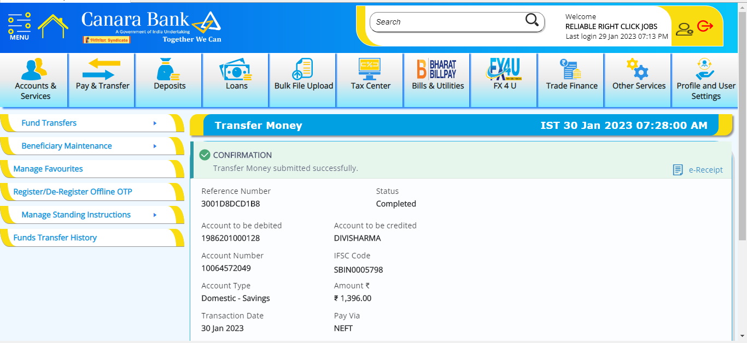Click the red logout icon
The image size is (747, 343).
(705, 26)
